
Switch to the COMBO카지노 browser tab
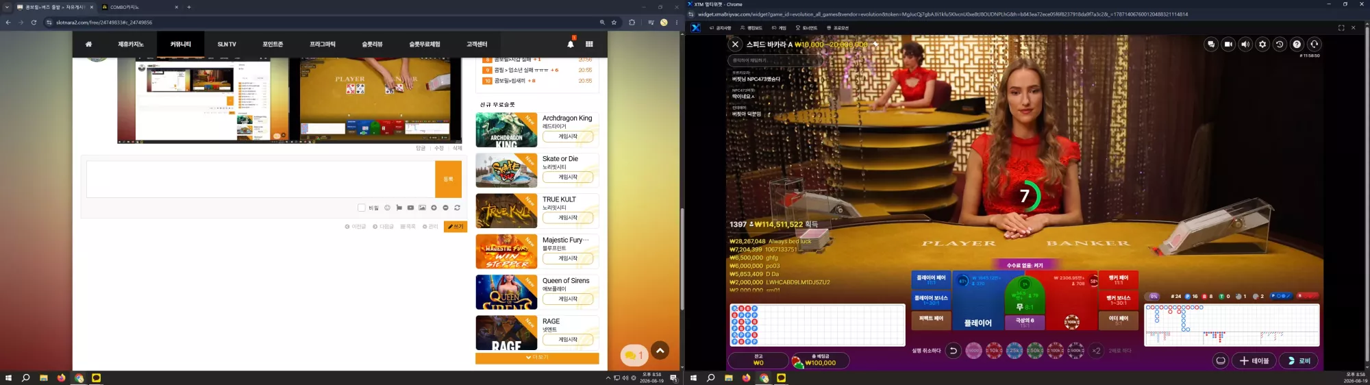coord(140,7)
